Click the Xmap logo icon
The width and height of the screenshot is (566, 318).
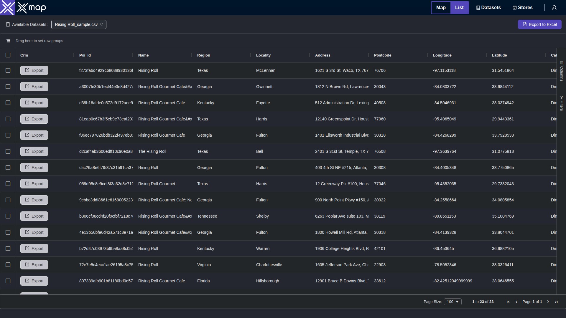point(7,8)
